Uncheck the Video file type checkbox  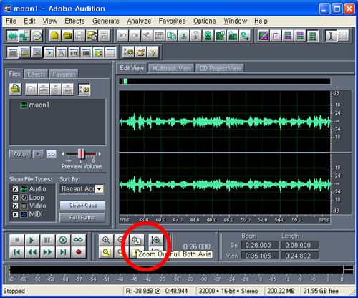(15, 206)
